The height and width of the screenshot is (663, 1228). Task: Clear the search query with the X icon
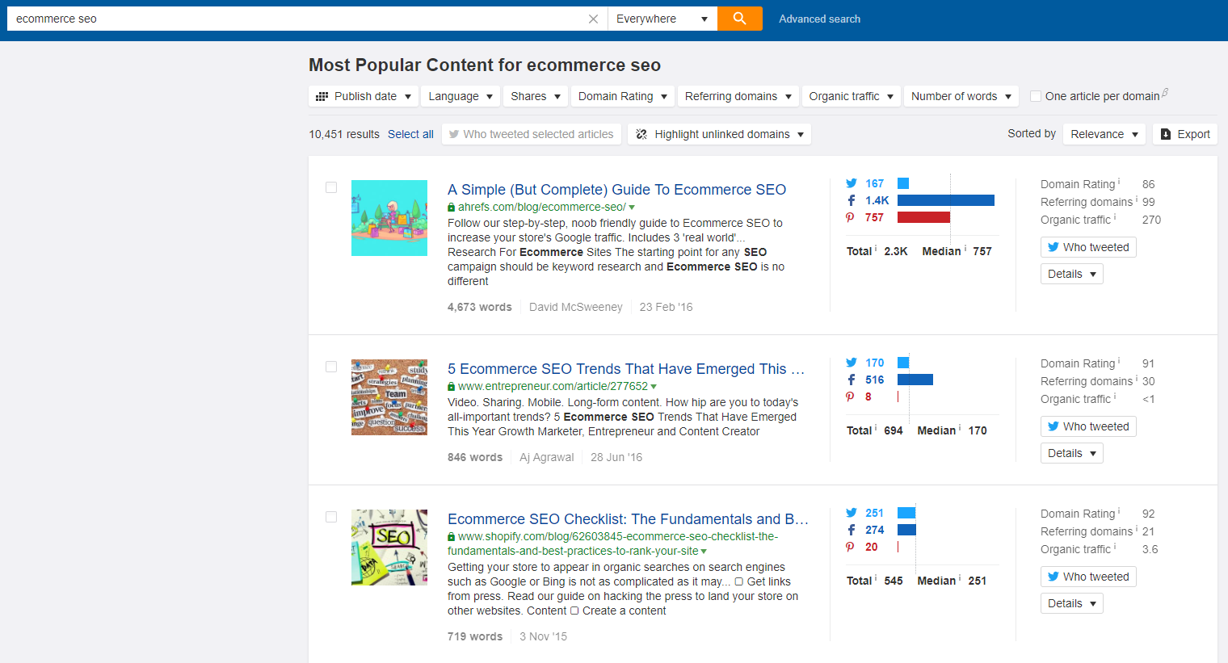(x=593, y=19)
